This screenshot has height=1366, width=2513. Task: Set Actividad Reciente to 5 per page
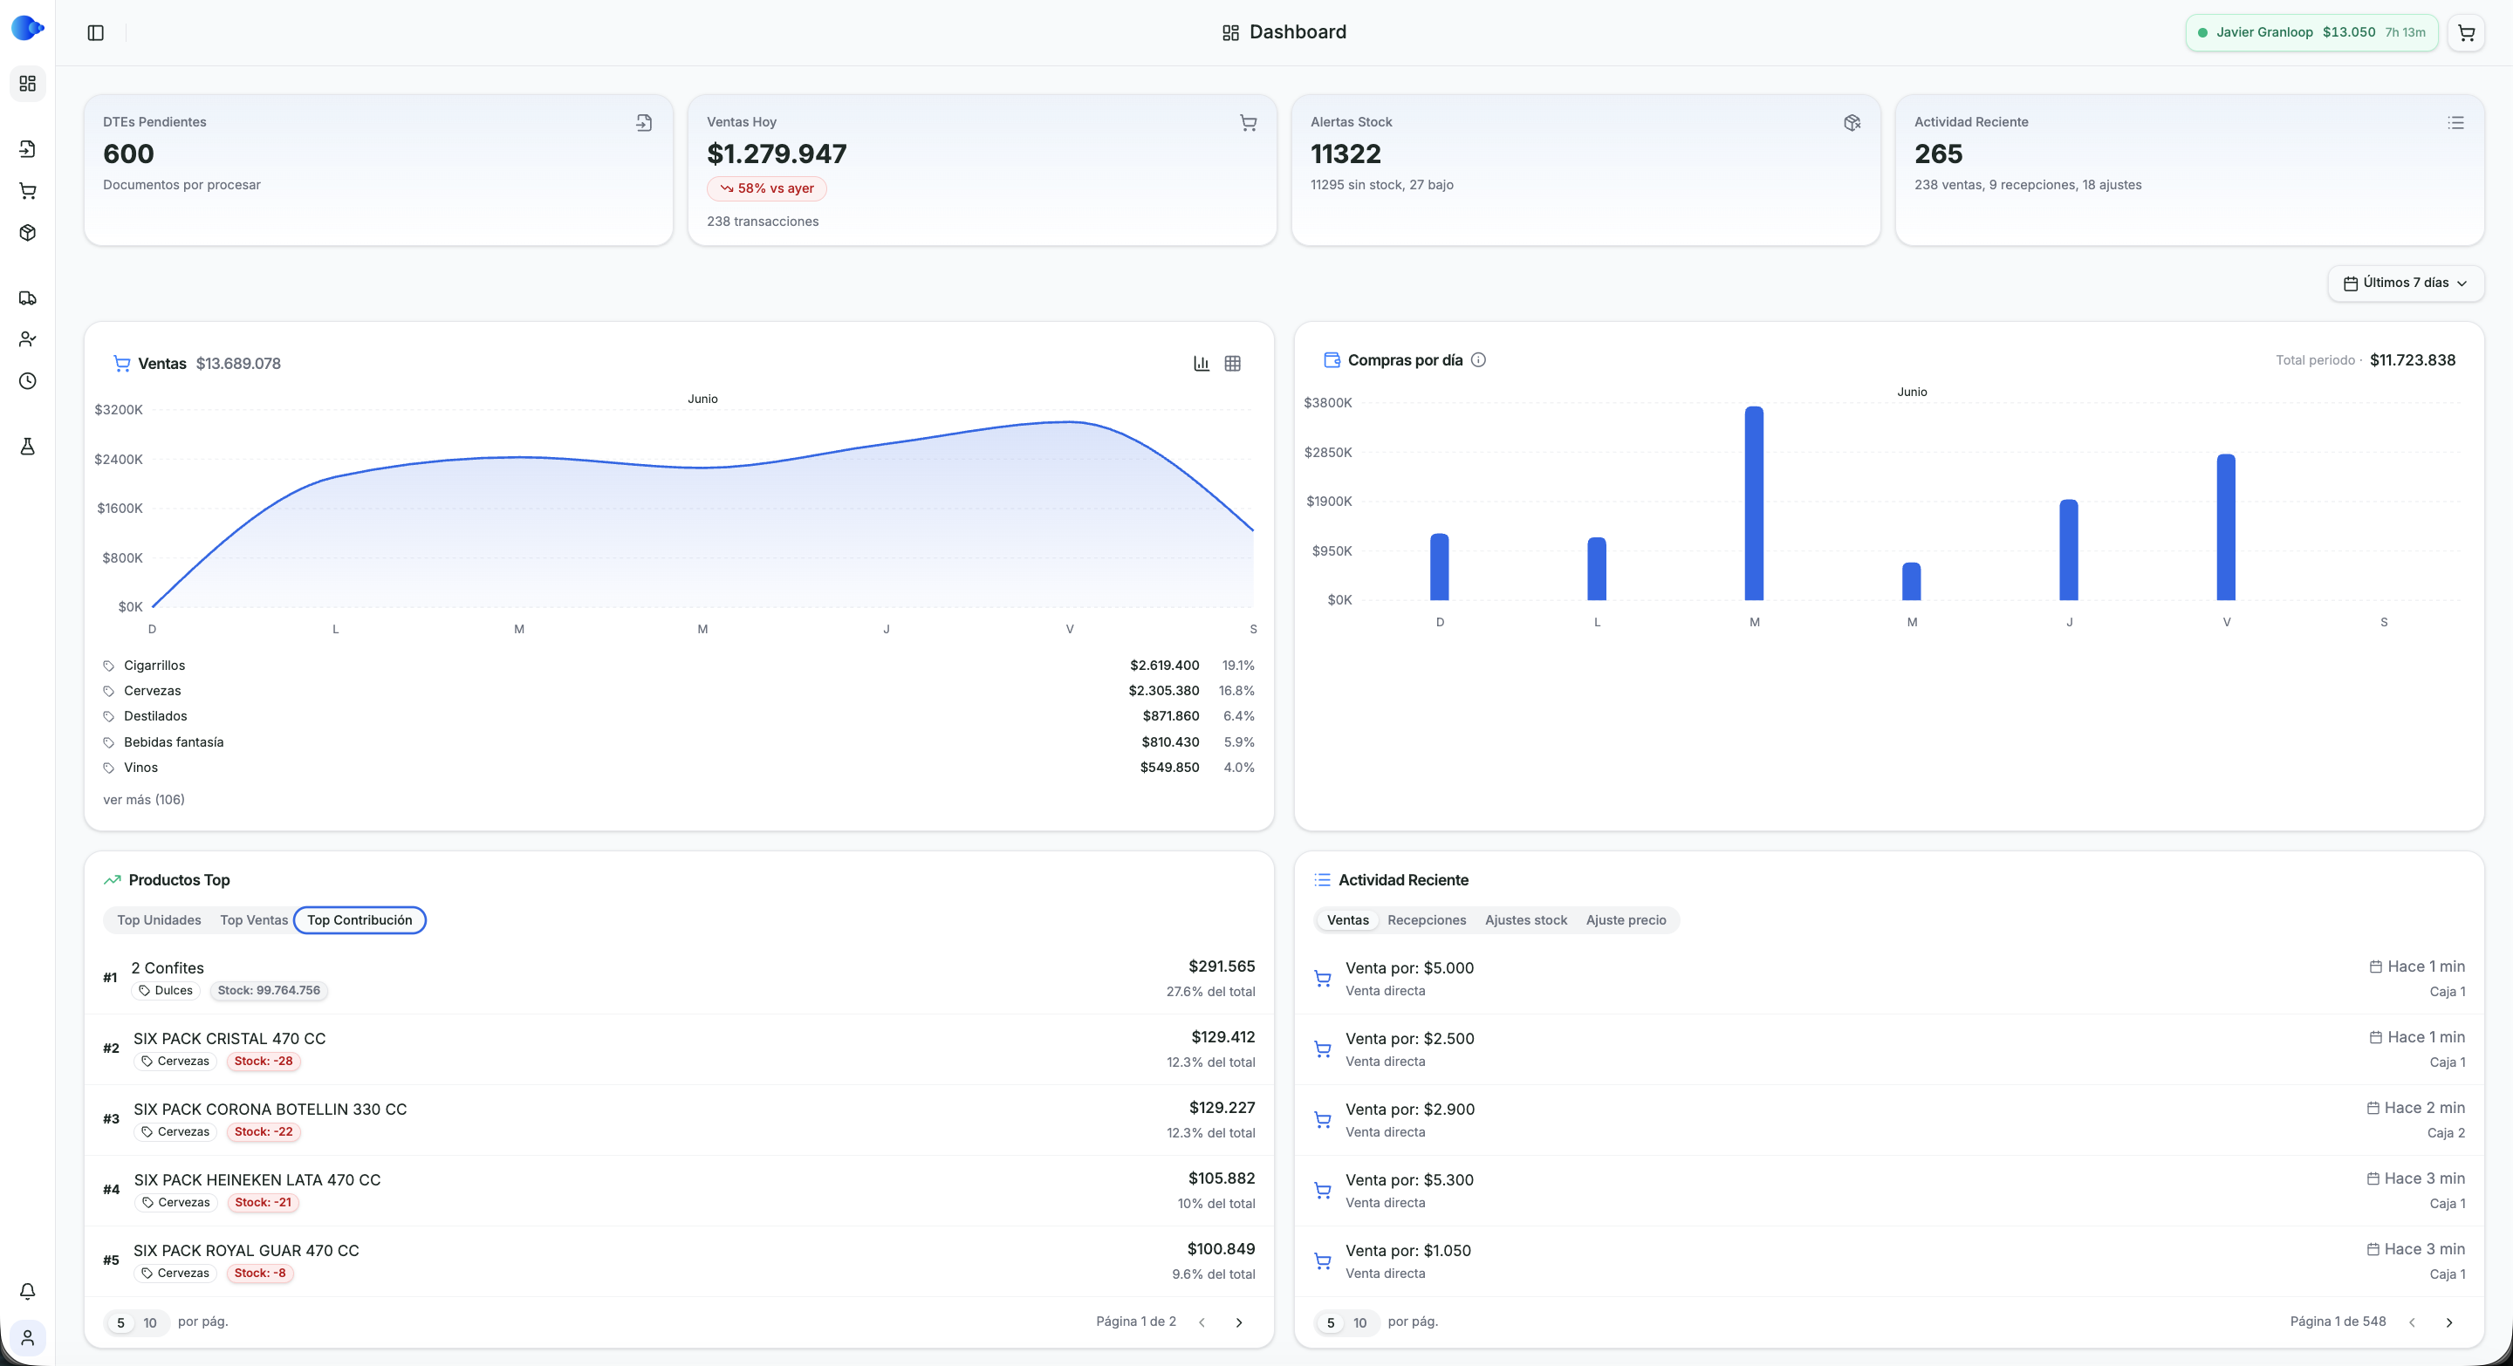pos(1331,1322)
